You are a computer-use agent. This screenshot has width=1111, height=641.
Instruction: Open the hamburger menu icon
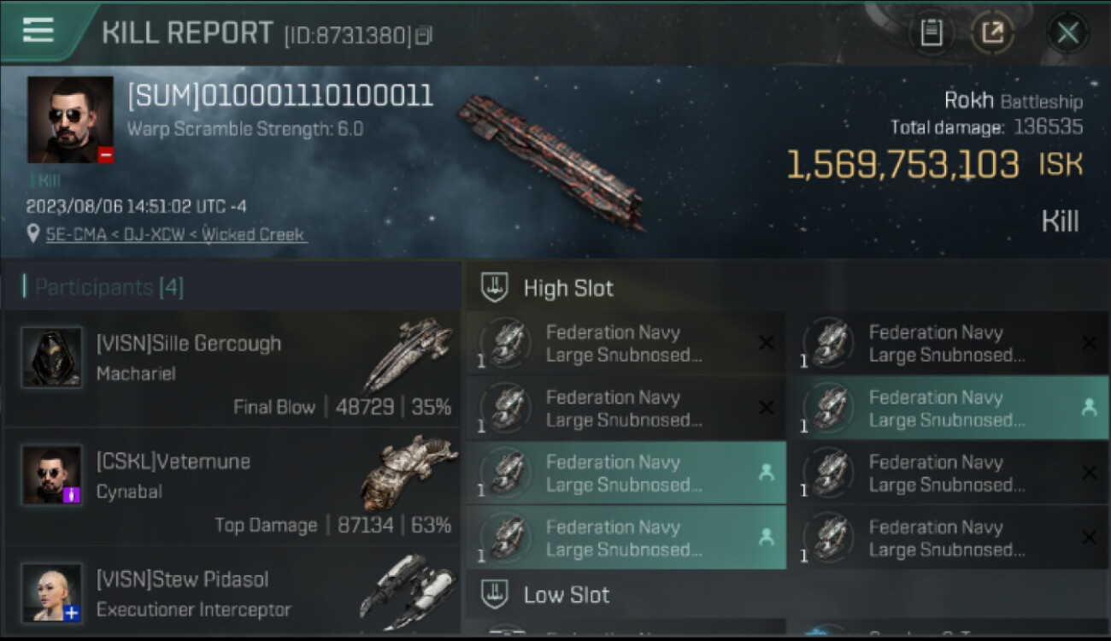point(38,30)
